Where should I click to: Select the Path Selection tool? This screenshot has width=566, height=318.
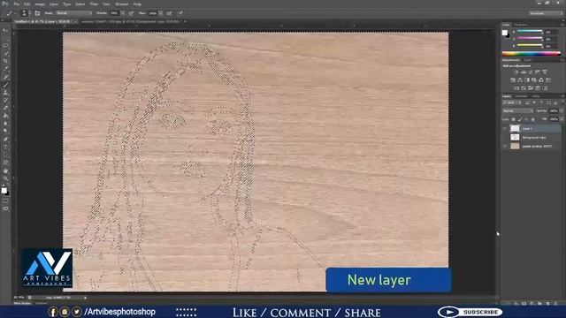5,155
